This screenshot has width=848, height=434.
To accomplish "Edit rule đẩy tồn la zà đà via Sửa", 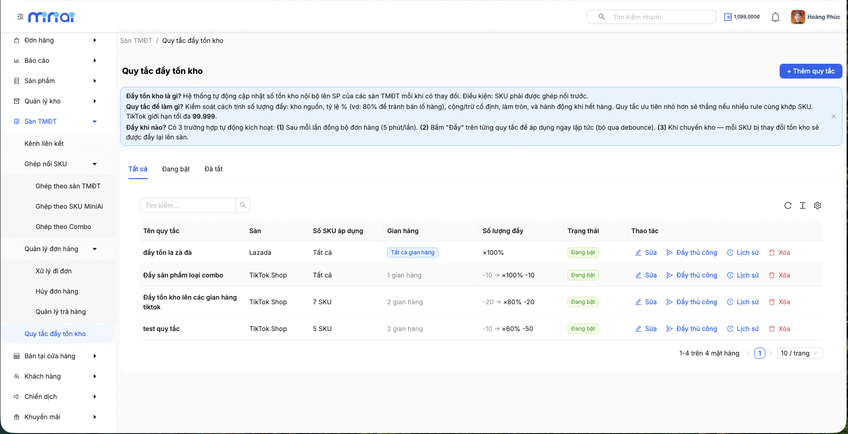I will [646, 253].
